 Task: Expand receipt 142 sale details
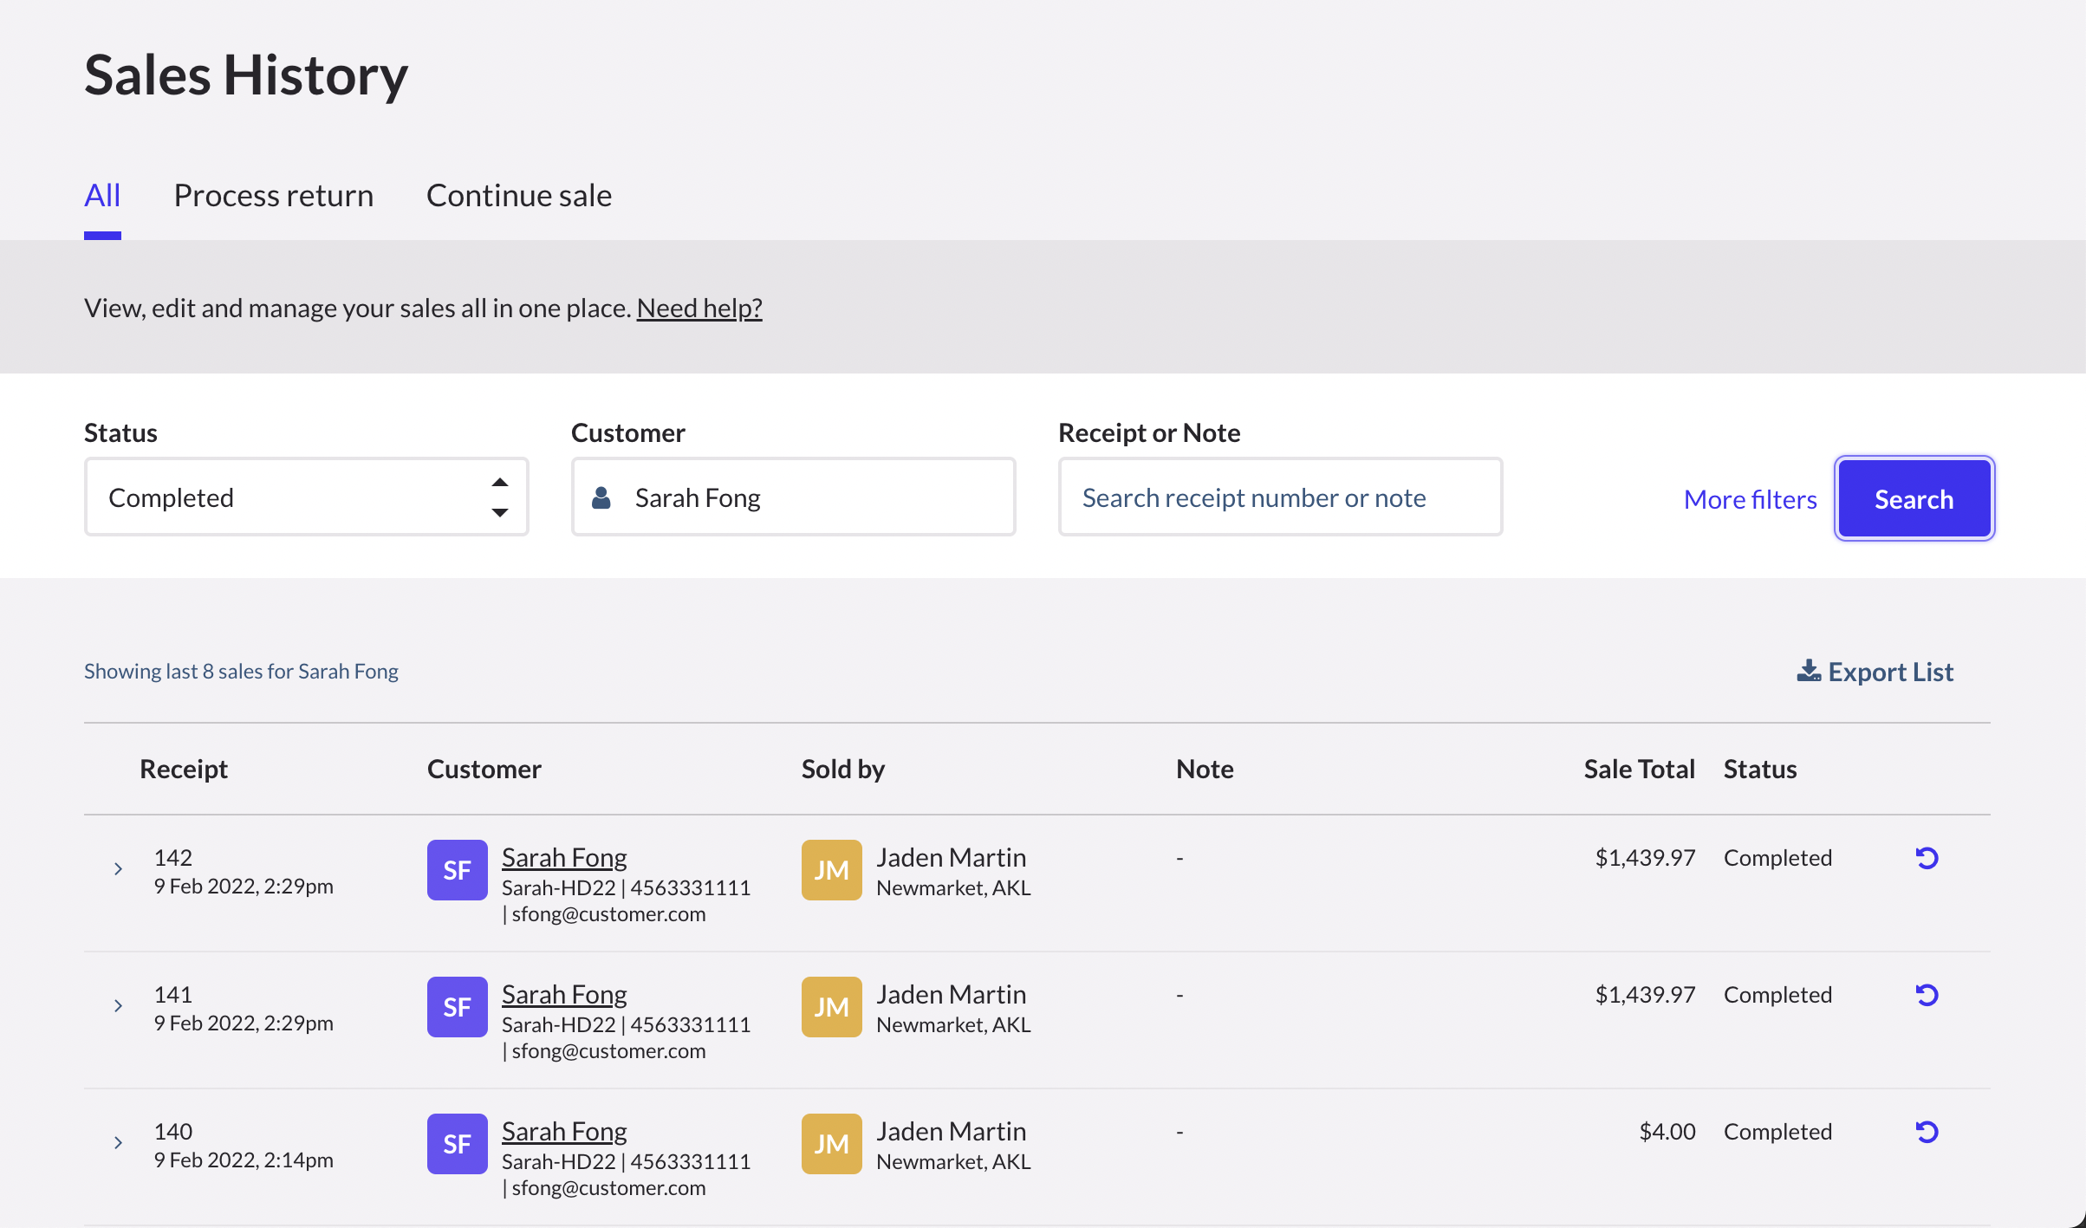(118, 869)
